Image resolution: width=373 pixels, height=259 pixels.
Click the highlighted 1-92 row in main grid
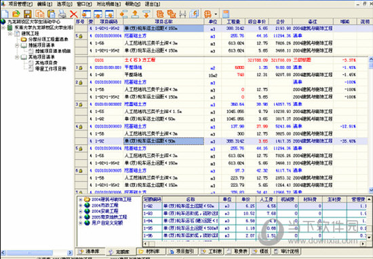coord(221,141)
